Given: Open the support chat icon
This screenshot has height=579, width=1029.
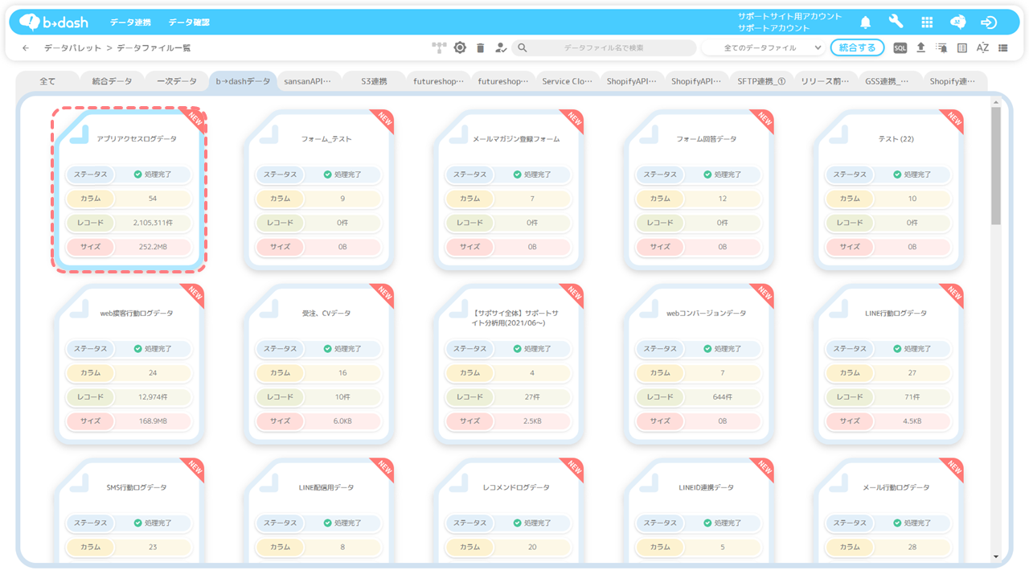Looking at the screenshot, I should coord(958,23).
